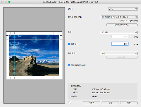141x107 pixels.
Task: Click the 3.17 확장량 input field
Action: tap(120, 44)
